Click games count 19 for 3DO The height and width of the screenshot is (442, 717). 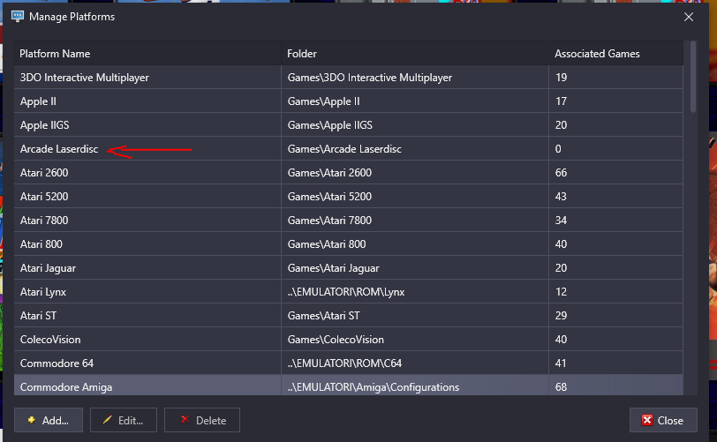click(561, 78)
